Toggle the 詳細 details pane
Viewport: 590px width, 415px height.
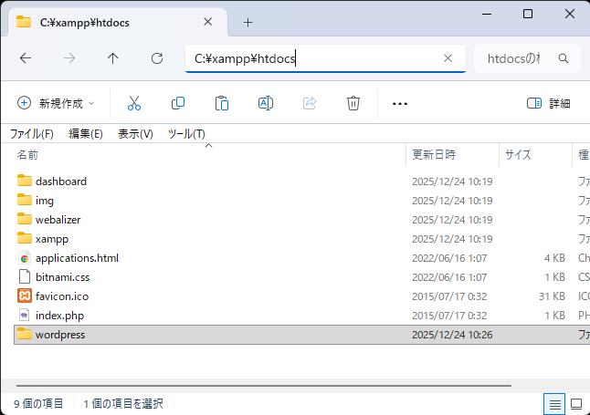[x=549, y=103]
